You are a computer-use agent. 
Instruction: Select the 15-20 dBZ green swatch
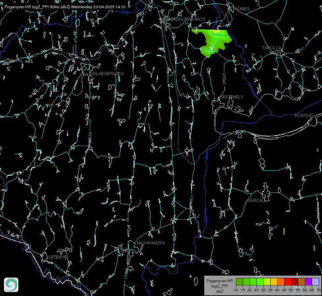pos(246,282)
